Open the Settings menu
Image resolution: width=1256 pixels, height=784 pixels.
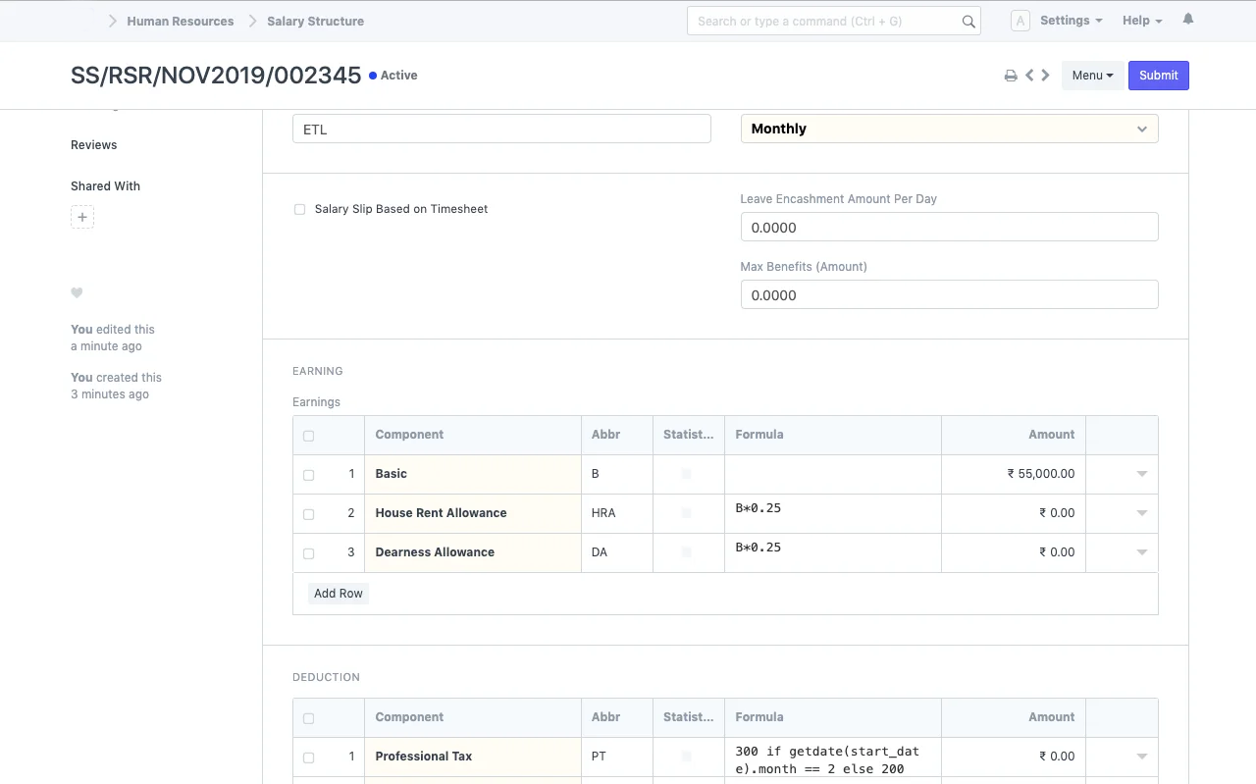1070,20
